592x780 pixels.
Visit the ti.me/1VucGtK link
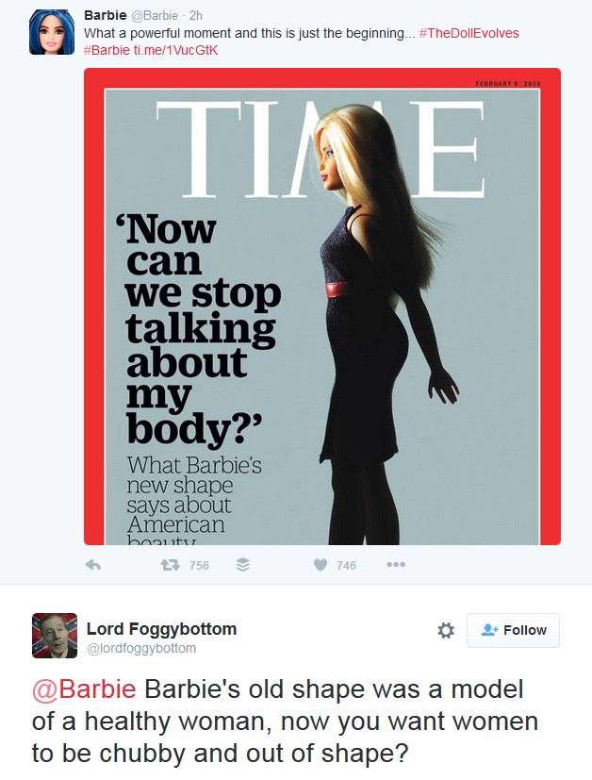[x=175, y=50]
